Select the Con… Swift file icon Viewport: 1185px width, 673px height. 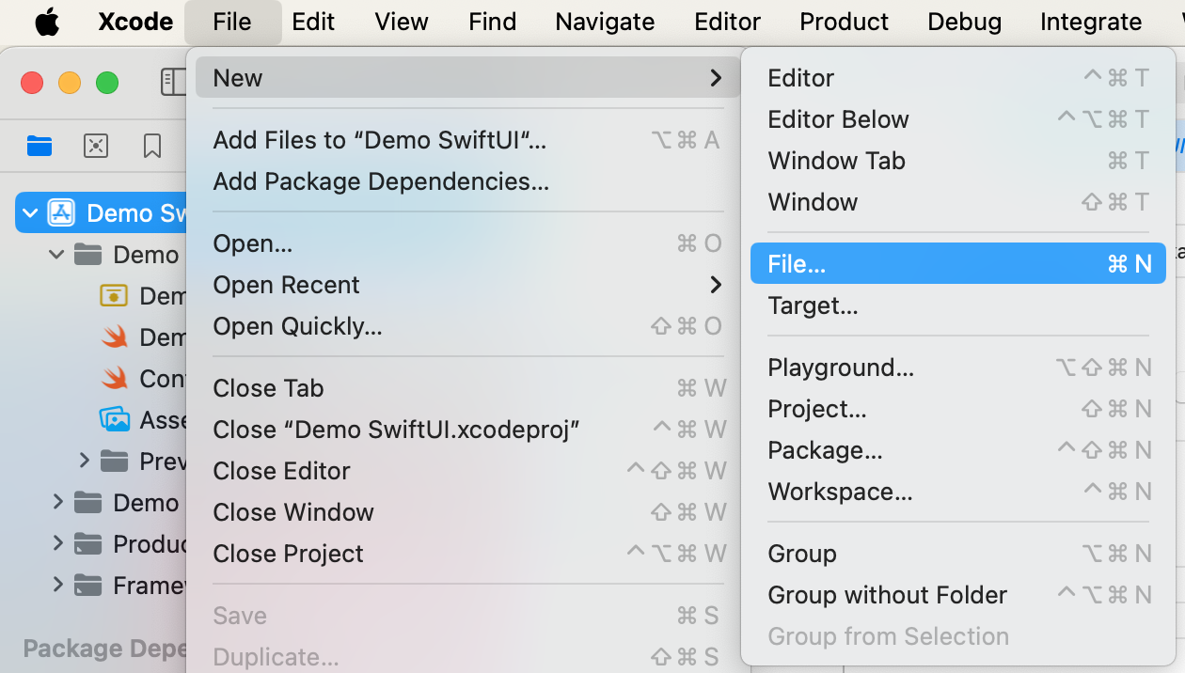115,378
